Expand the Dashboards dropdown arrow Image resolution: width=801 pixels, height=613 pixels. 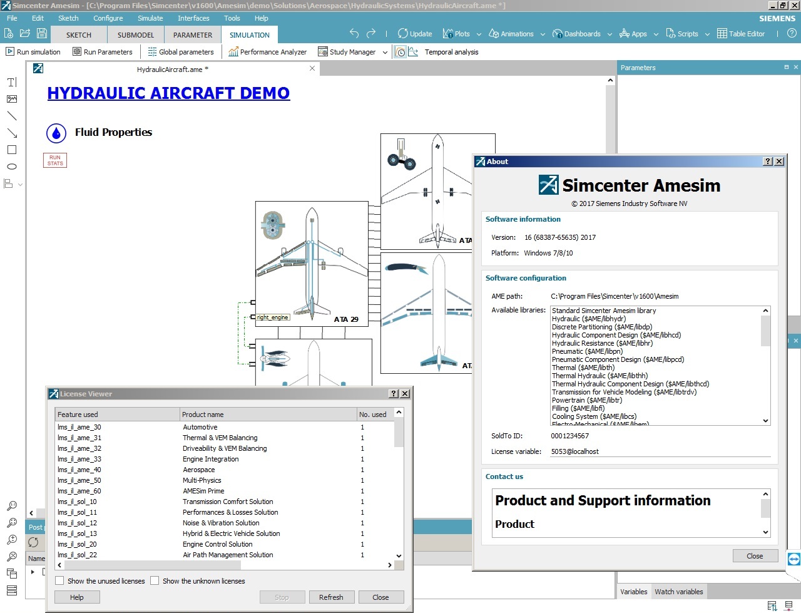610,34
